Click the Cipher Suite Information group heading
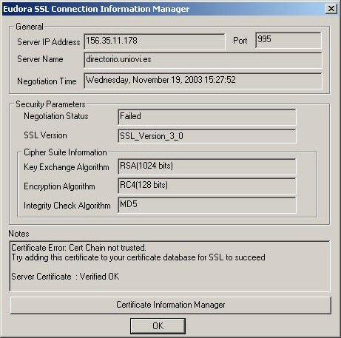The height and width of the screenshot is (338, 341). (x=65, y=152)
